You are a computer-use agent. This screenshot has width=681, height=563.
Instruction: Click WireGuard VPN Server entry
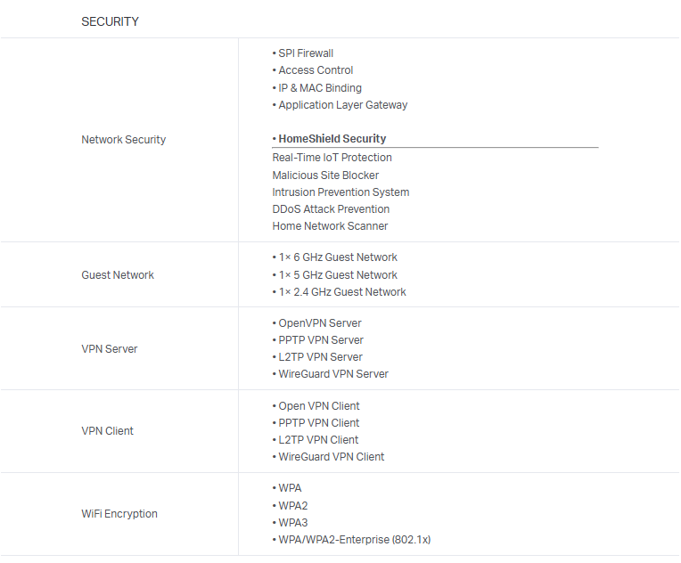332,374
